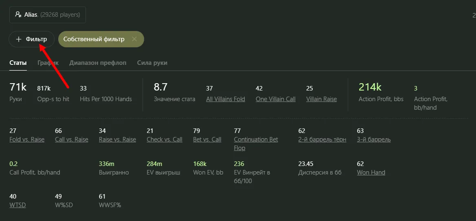Viewport: 476px width, 221px height.
Task: Open the Диапазон префлоп tab
Action: pos(98,63)
